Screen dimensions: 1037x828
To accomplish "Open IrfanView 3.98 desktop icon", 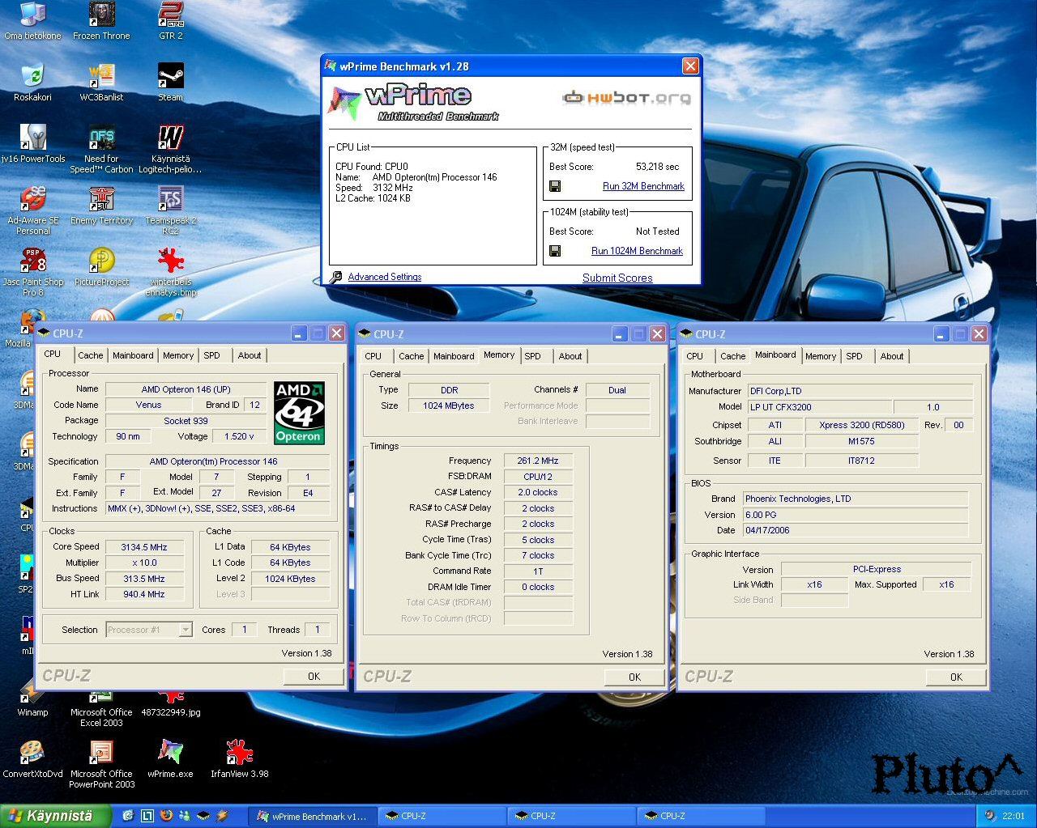I will tap(239, 759).
